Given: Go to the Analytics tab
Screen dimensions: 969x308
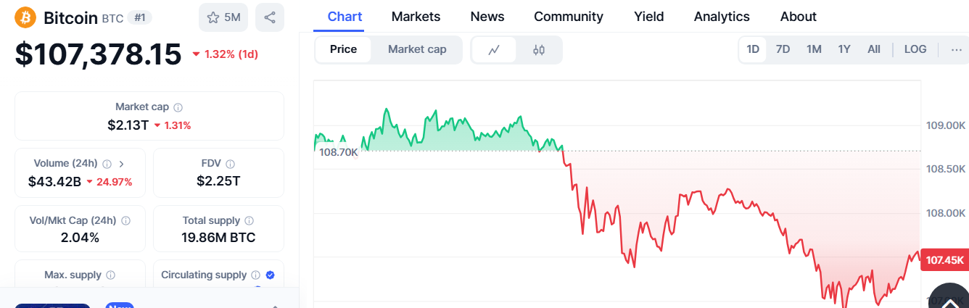Looking at the screenshot, I should tap(722, 16).
